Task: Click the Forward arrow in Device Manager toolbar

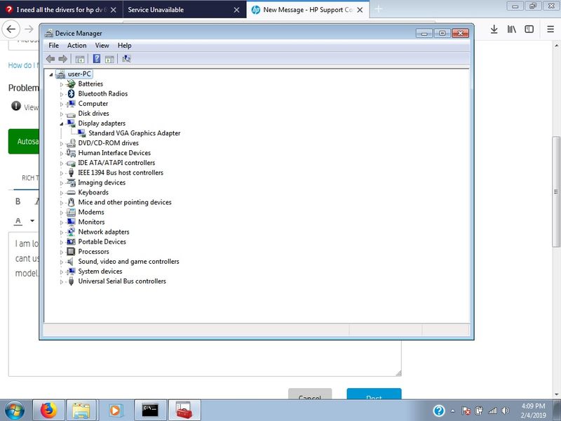Action: (62, 59)
